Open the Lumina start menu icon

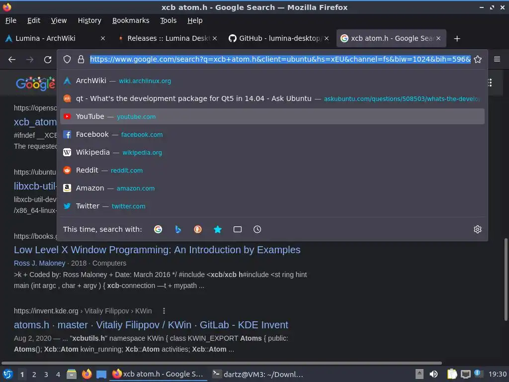[x=7, y=374]
